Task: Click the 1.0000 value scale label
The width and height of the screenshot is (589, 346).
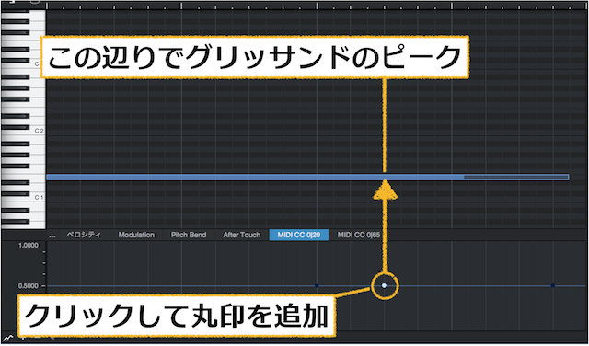Action: pyautogui.click(x=29, y=246)
